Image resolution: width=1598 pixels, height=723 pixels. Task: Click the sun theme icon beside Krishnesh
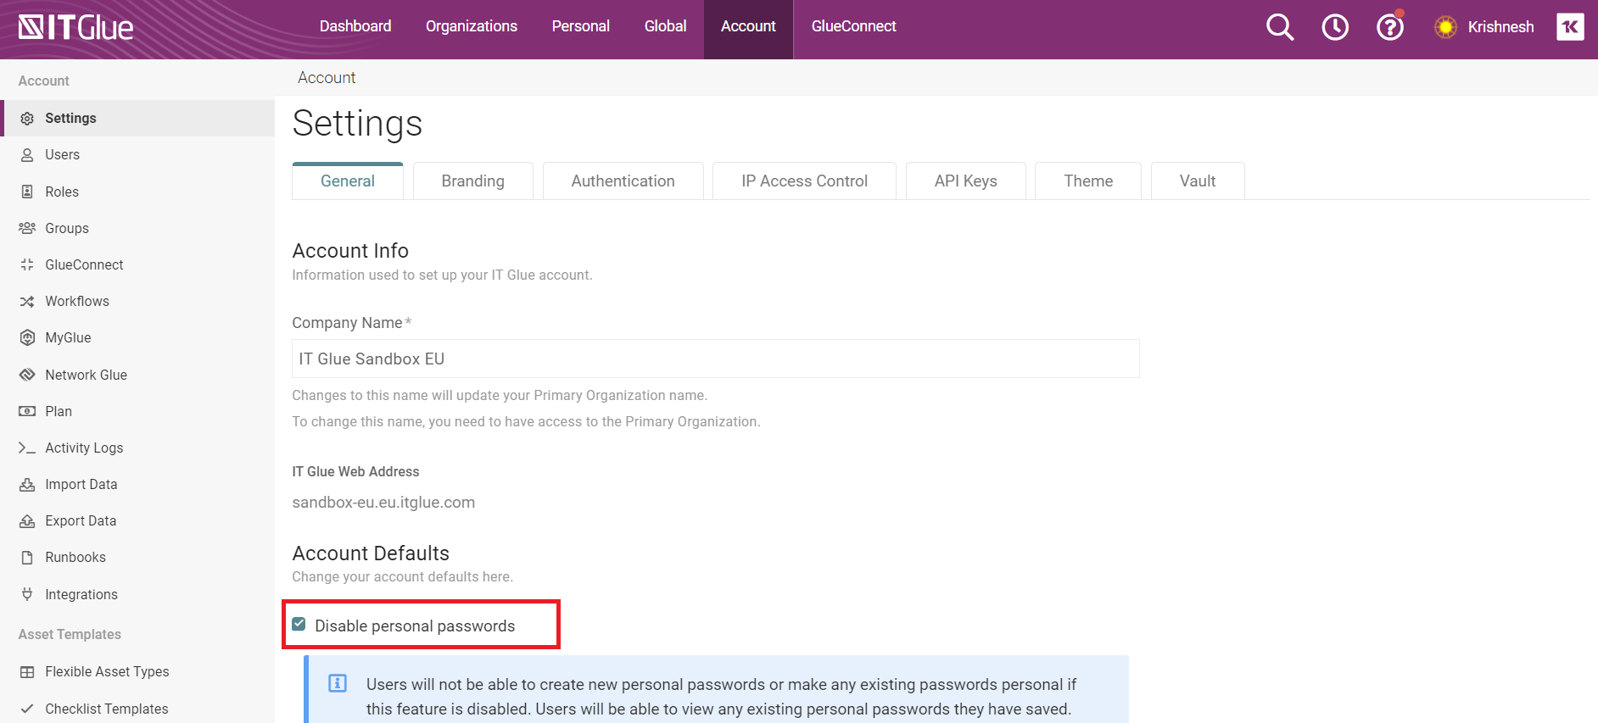(1446, 27)
